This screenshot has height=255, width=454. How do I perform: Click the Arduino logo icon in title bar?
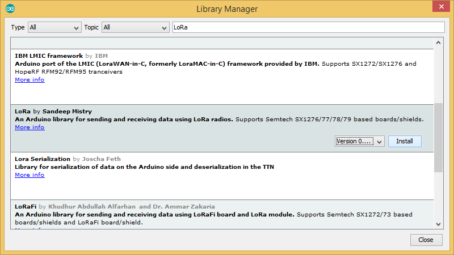click(10, 8)
